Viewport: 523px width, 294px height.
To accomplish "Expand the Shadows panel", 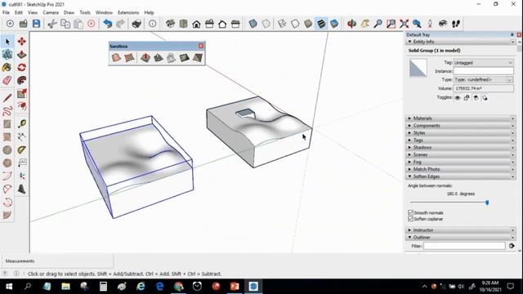I will point(461,147).
